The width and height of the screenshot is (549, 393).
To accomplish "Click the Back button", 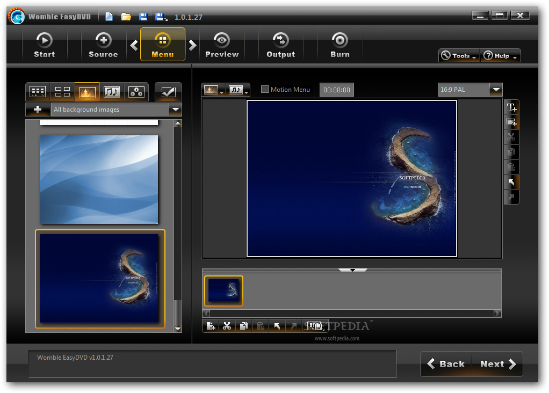I will (446, 364).
